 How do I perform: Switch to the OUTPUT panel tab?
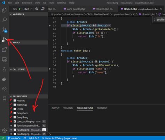click(55, 108)
